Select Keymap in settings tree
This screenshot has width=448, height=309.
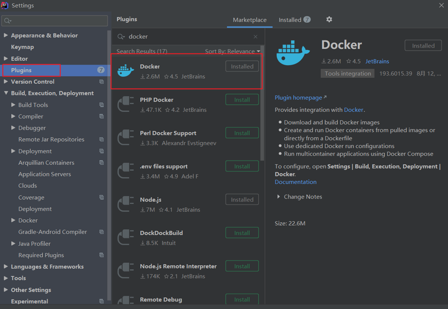coord(22,47)
